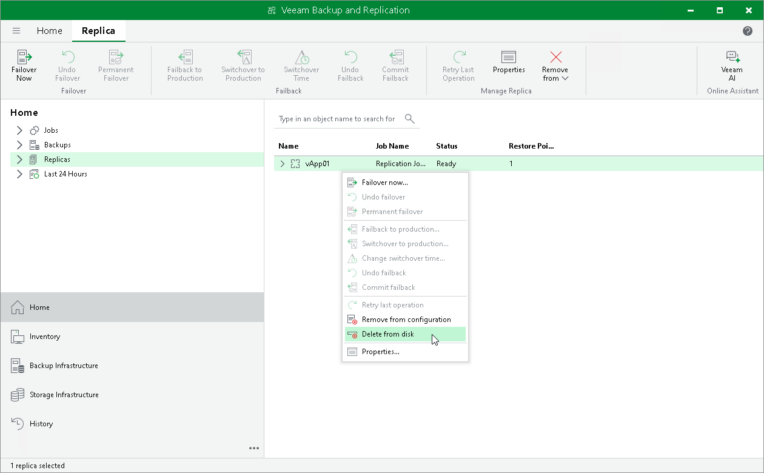
Task: Focus the object name search field
Action: tap(338, 119)
